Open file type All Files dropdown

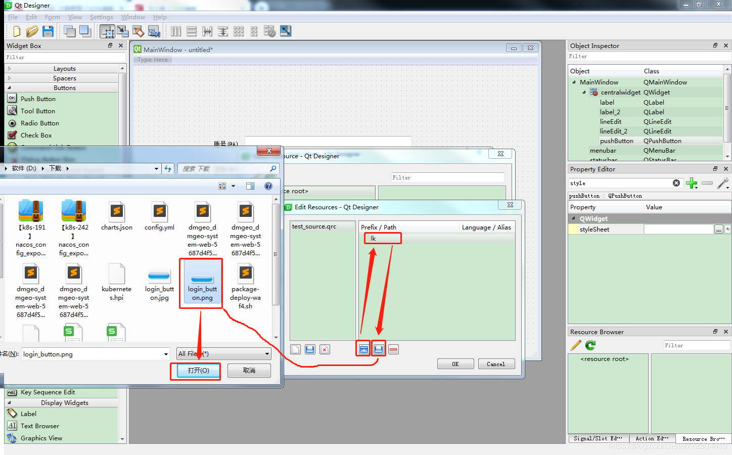point(223,354)
